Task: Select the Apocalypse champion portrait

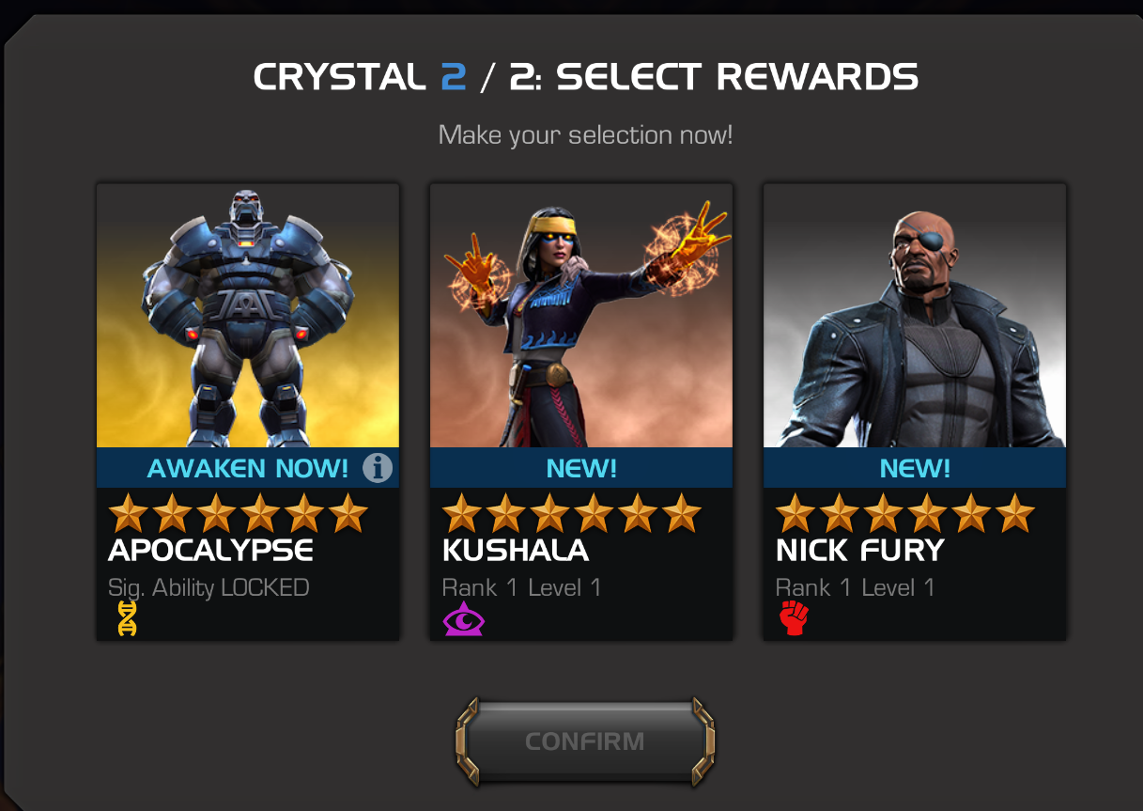Action: tap(248, 316)
